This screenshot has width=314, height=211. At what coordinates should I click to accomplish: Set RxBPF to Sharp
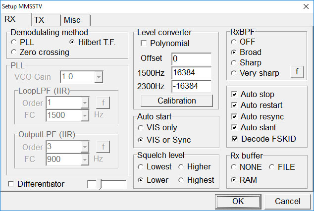[246, 63]
